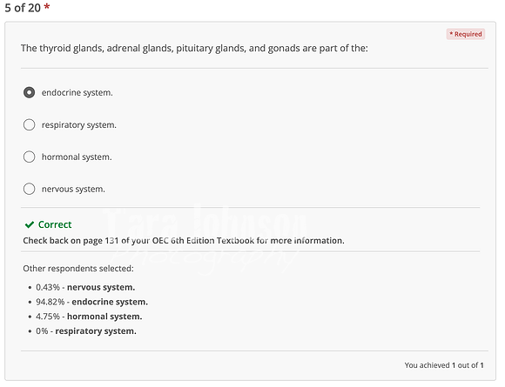
Task: Click the 5 of 20 question counter
Action: click(23, 8)
